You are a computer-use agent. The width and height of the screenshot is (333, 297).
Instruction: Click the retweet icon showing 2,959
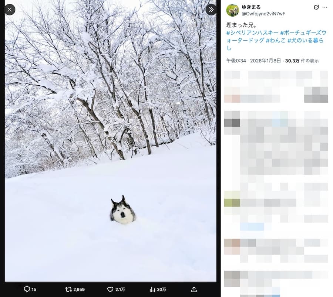coord(68,289)
